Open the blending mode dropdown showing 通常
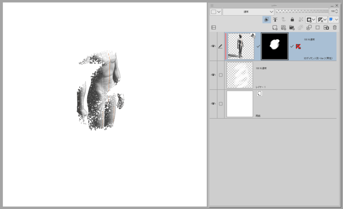This screenshot has width=343, height=209. pyautogui.click(x=248, y=11)
